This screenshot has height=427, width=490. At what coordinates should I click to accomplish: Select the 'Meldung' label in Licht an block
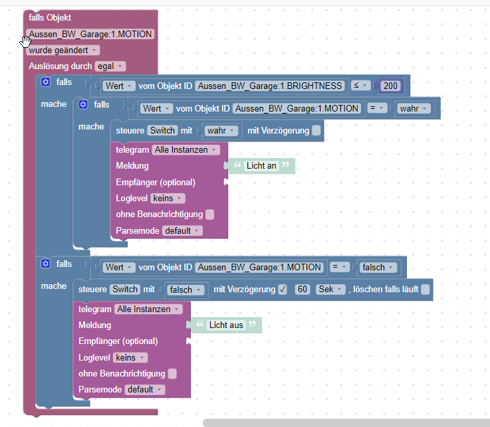[132, 166]
